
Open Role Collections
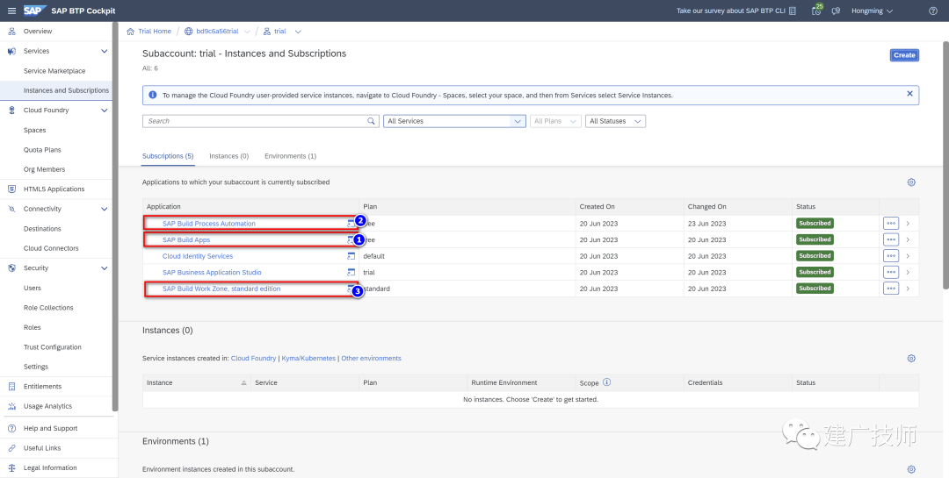(48, 308)
